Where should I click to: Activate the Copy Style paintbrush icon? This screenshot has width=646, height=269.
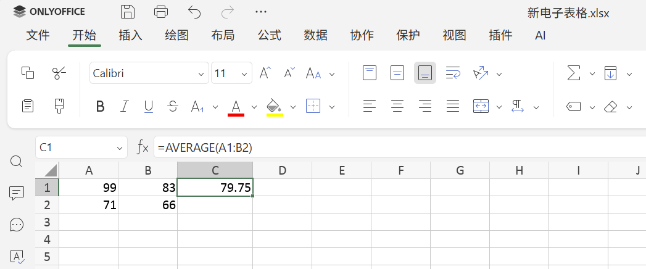[x=59, y=106]
